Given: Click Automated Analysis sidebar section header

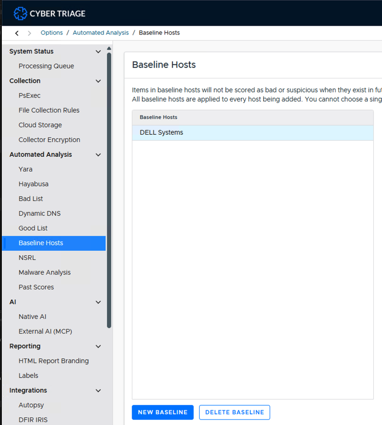Looking at the screenshot, I should [x=41, y=155].
